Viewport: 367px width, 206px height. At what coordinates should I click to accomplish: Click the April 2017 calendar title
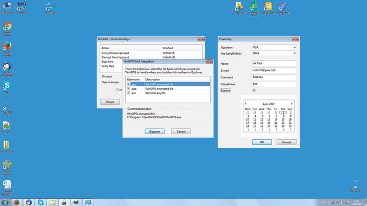point(268,104)
